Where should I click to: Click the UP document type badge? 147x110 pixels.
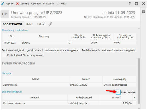tap(5, 14)
